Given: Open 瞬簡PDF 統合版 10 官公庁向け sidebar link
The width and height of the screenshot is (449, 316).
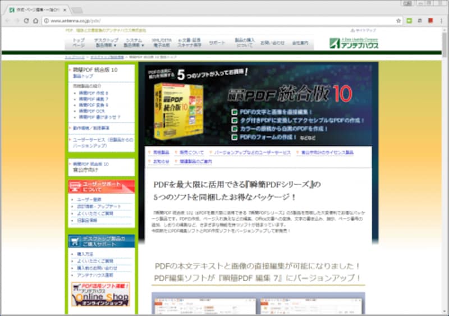Looking at the screenshot, I should tap(90, 167).
